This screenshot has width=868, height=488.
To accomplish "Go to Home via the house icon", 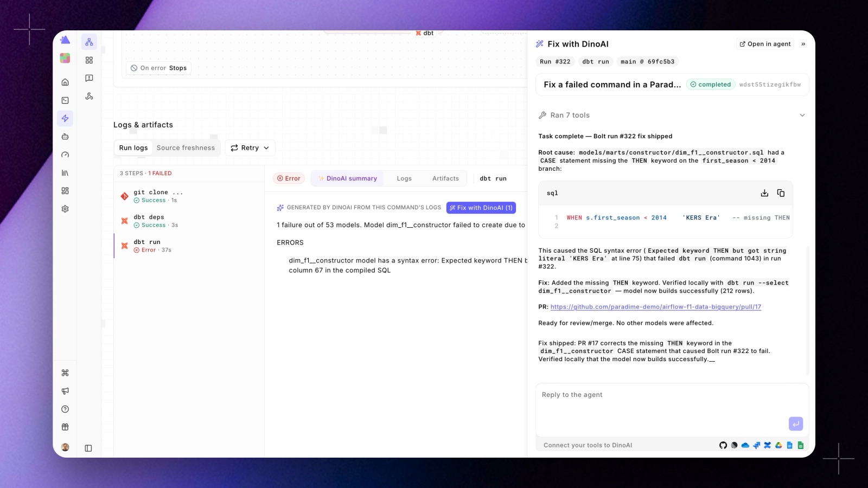I will click(65, 82).
